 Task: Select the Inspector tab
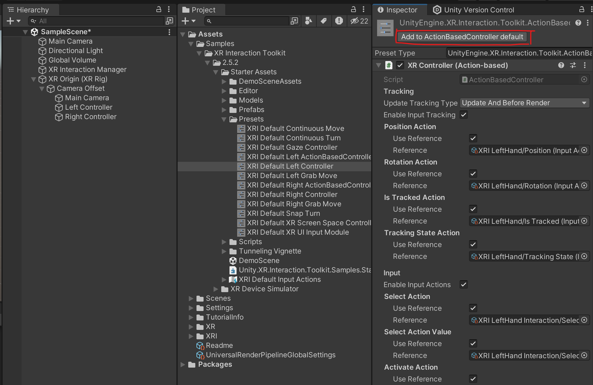398,10
